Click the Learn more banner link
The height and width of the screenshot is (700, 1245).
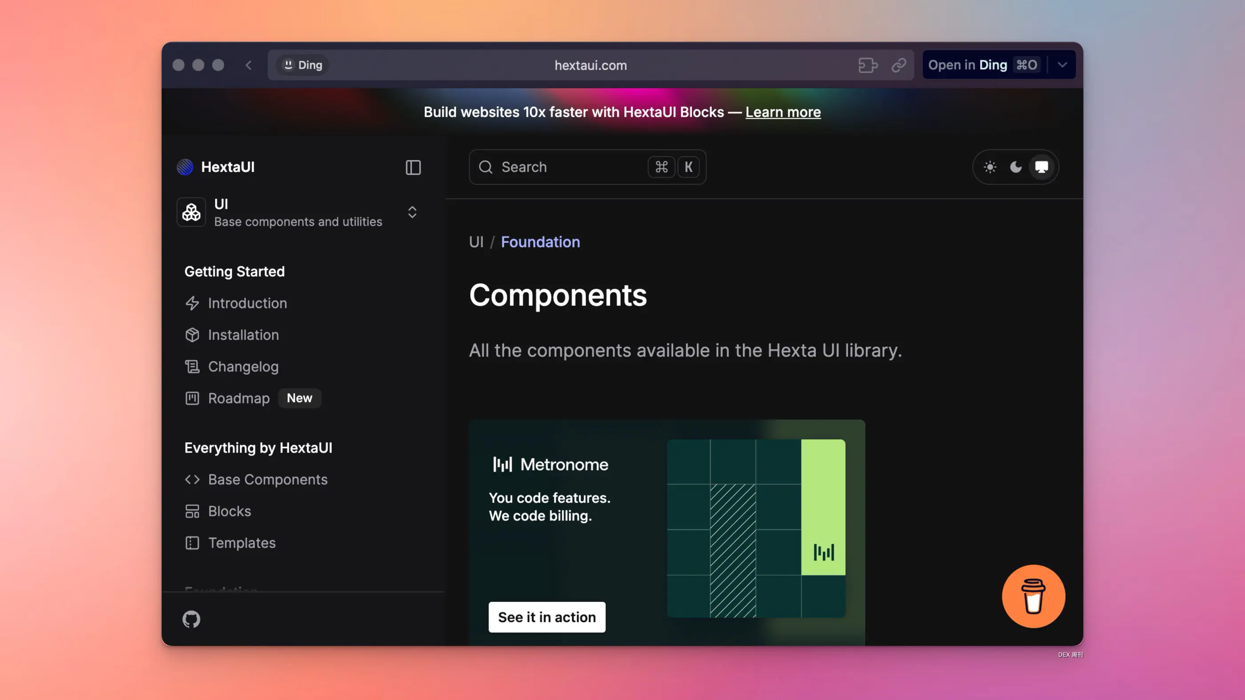tap(783, 112)
